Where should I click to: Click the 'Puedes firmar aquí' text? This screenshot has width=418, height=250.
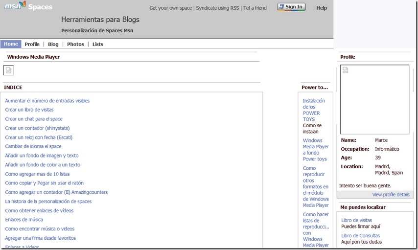361,227
